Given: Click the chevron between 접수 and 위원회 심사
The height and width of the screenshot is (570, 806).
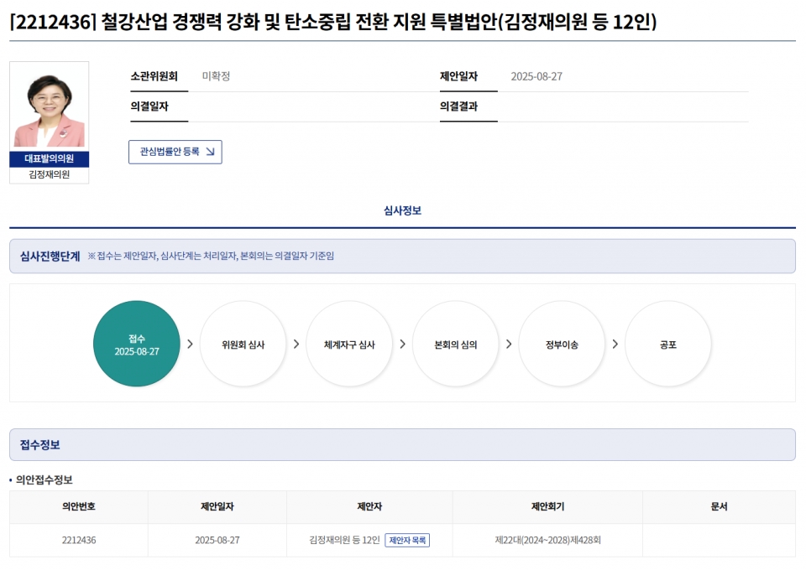Looking at the screenshot, I should (x=190, y=344).
